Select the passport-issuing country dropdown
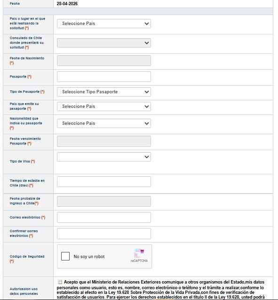278x300 pixels. [x=104, y=106]
